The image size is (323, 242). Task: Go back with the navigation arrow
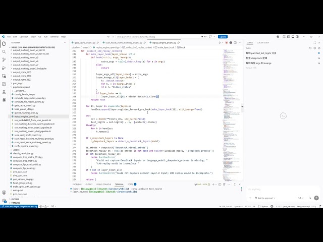[x=109, y=37]
